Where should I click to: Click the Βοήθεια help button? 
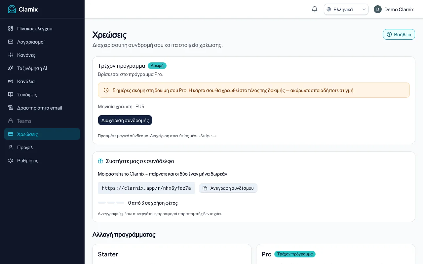coord(399,34)
